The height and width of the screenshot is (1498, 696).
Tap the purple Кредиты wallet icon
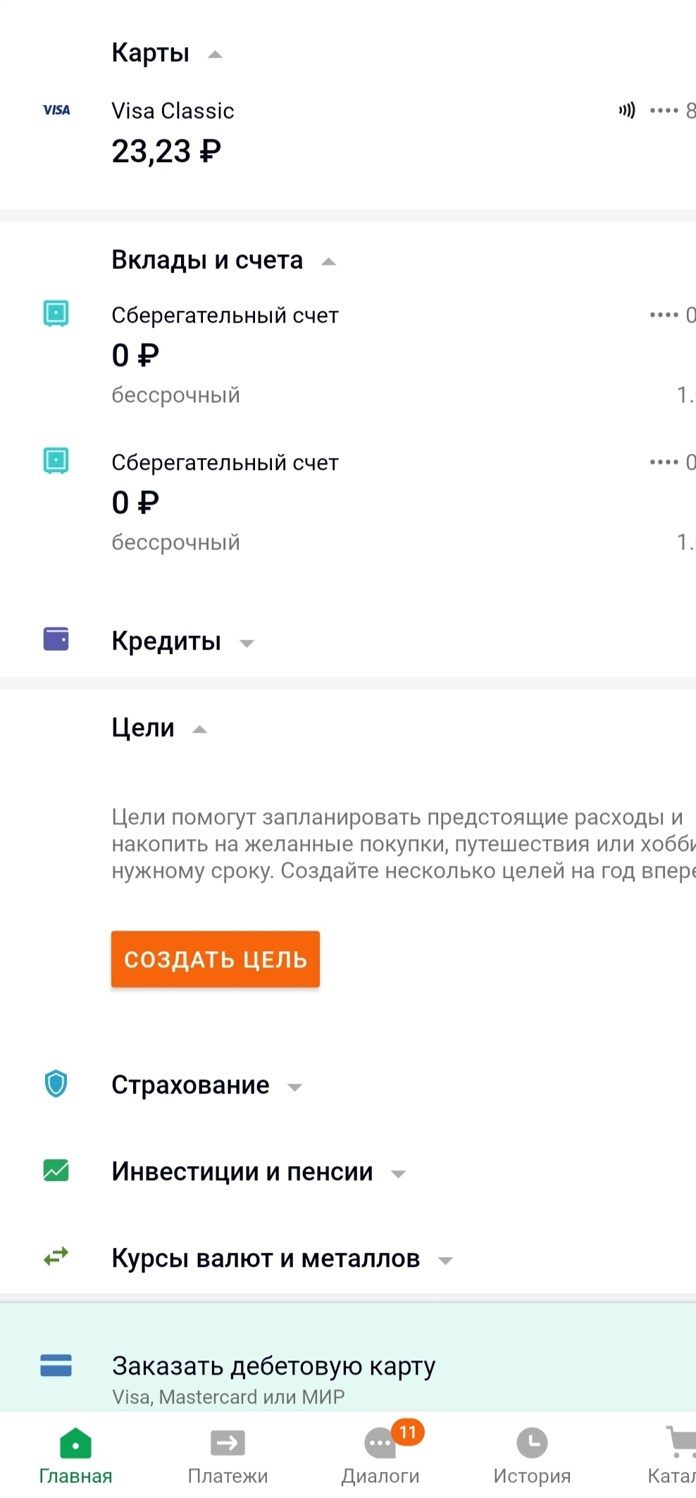point(56,639)
